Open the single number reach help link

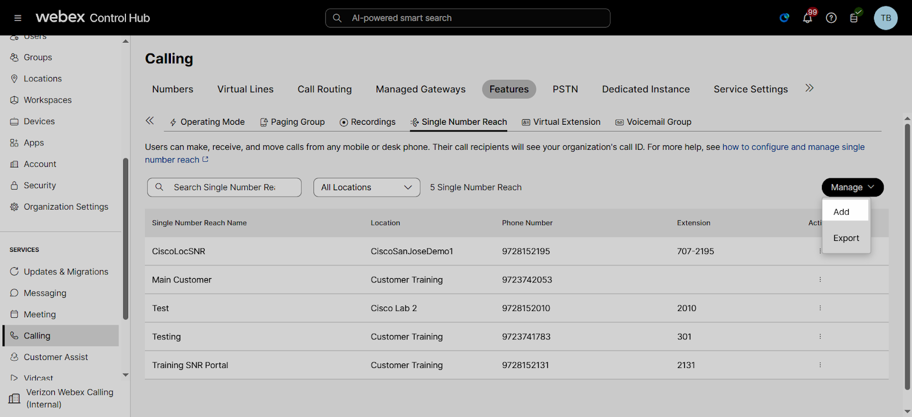[x=793, y=147]
